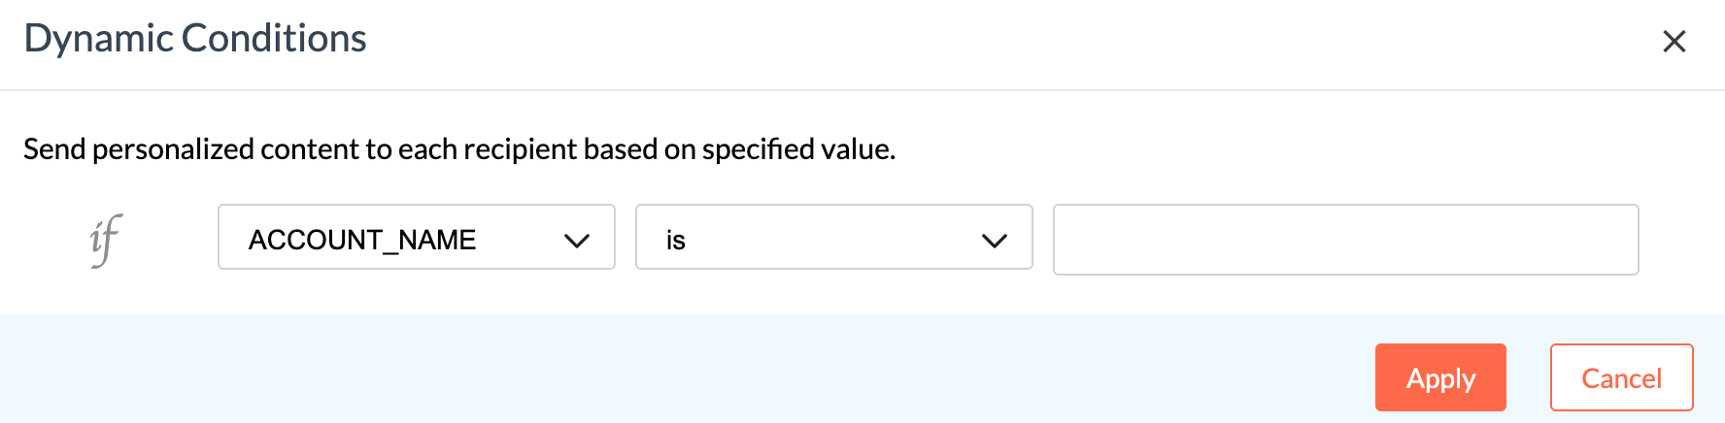Click the italic "if" condition symbol

click(105, 239)
